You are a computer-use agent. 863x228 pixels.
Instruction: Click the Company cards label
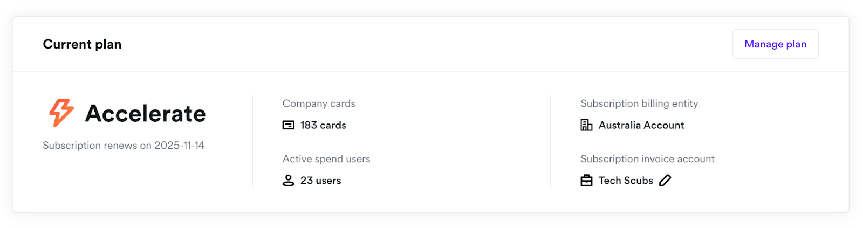[319, 103]
